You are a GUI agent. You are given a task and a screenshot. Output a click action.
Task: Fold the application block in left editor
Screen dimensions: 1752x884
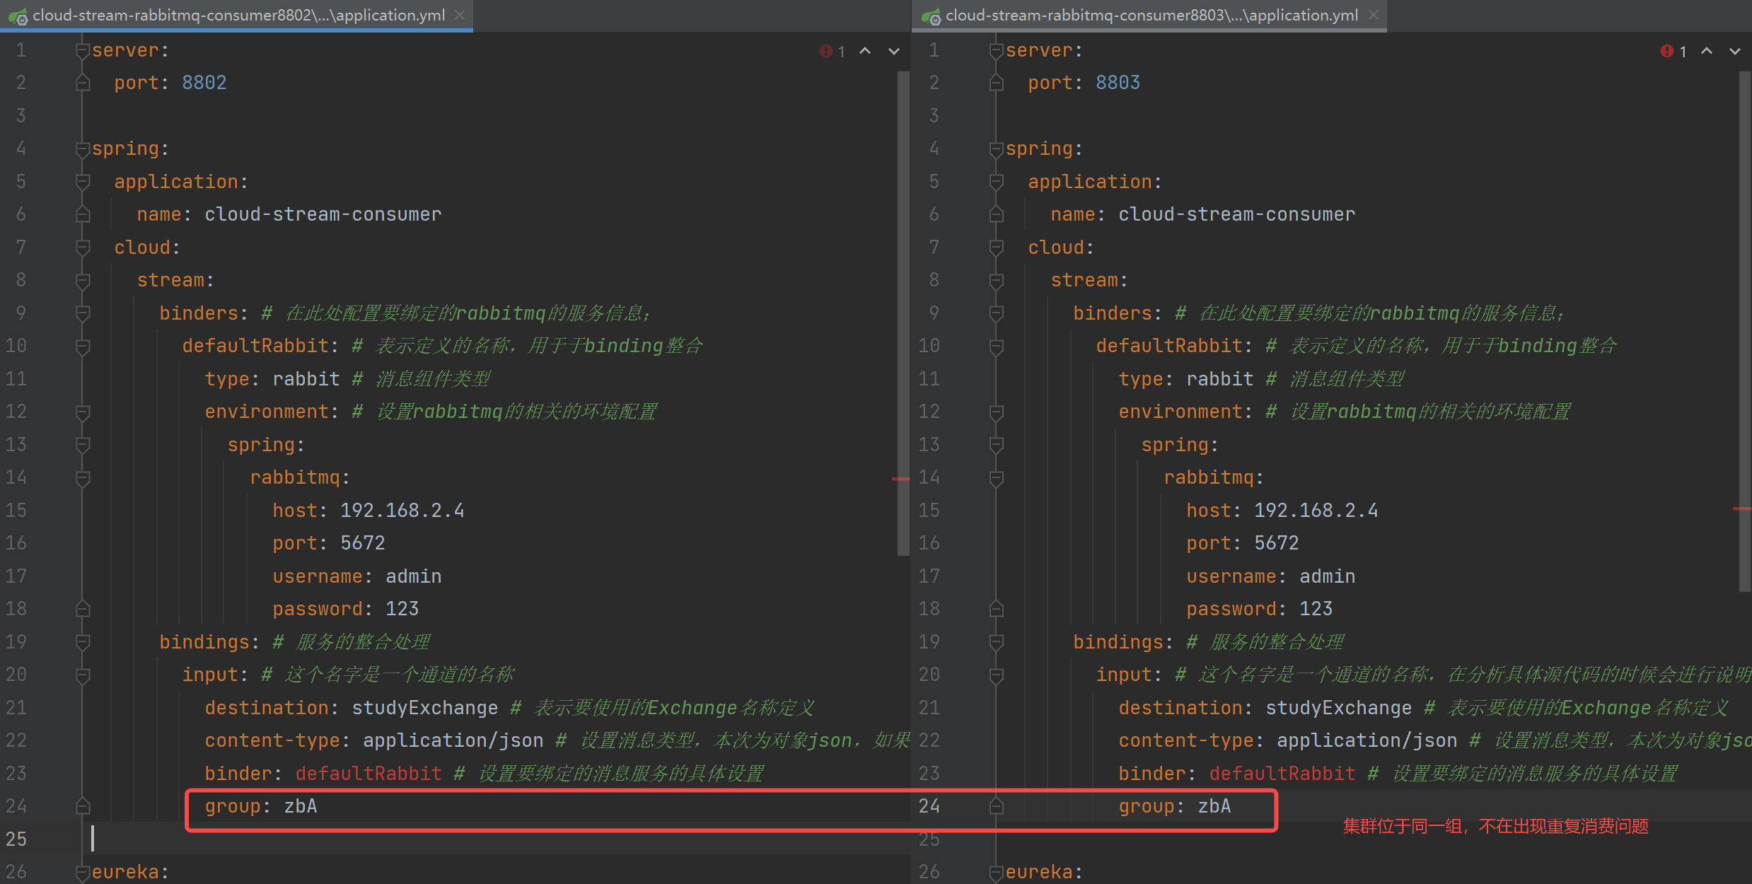pyautogui.click(x=83, y=182)
